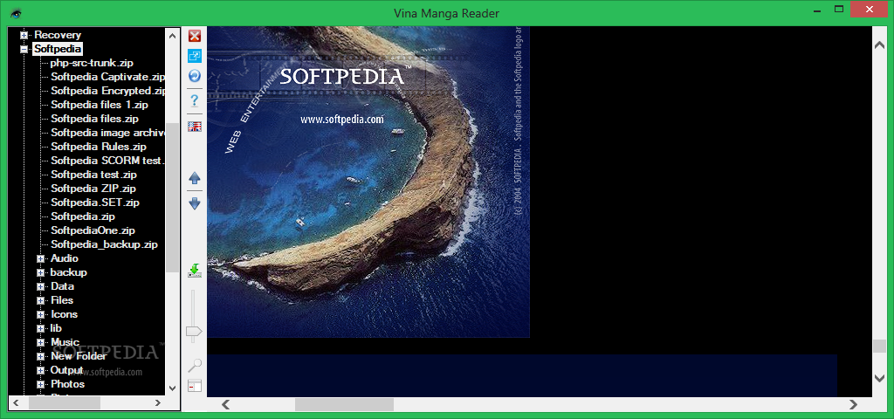Select Softpedia test.zip
894x419 pixels.
coord(93,175)
